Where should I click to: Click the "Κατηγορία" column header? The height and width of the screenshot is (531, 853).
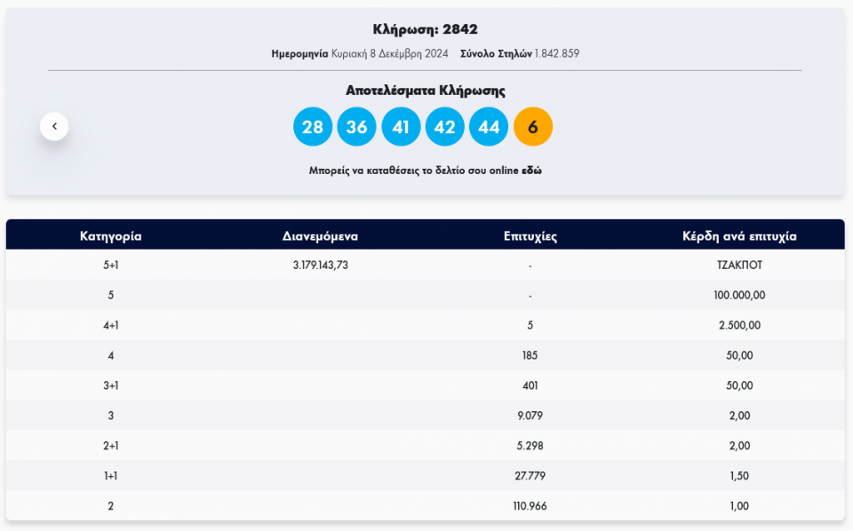111,236
